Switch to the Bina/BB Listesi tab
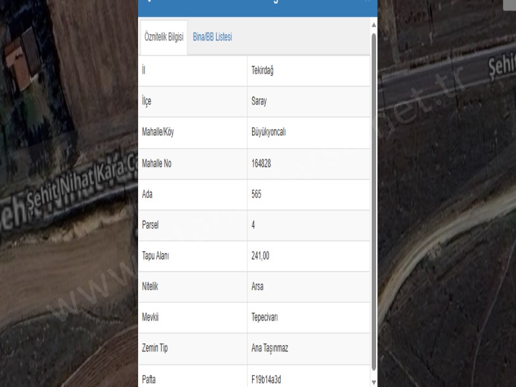 point(212,37)
